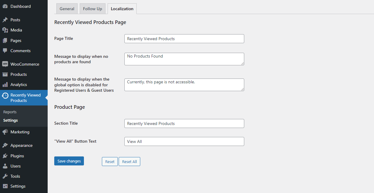Open the Analytics section
The image size is (374, 193).
coord(19,85)
